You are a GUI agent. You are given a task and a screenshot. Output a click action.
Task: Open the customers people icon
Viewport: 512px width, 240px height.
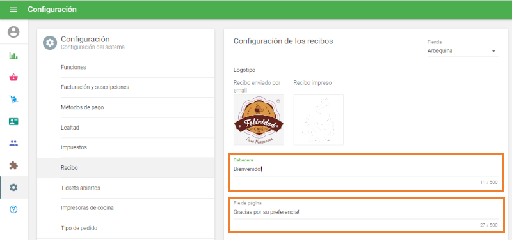coord(13,143)
